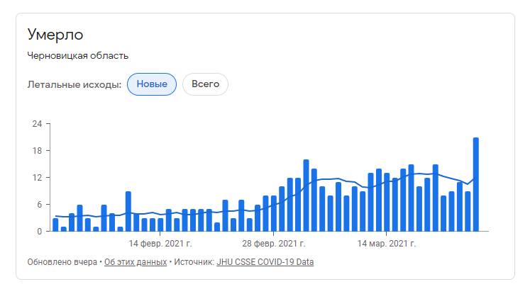Click the "Умерло" card heading
This screenshot has width=530, height=289.
coord(55,34)
